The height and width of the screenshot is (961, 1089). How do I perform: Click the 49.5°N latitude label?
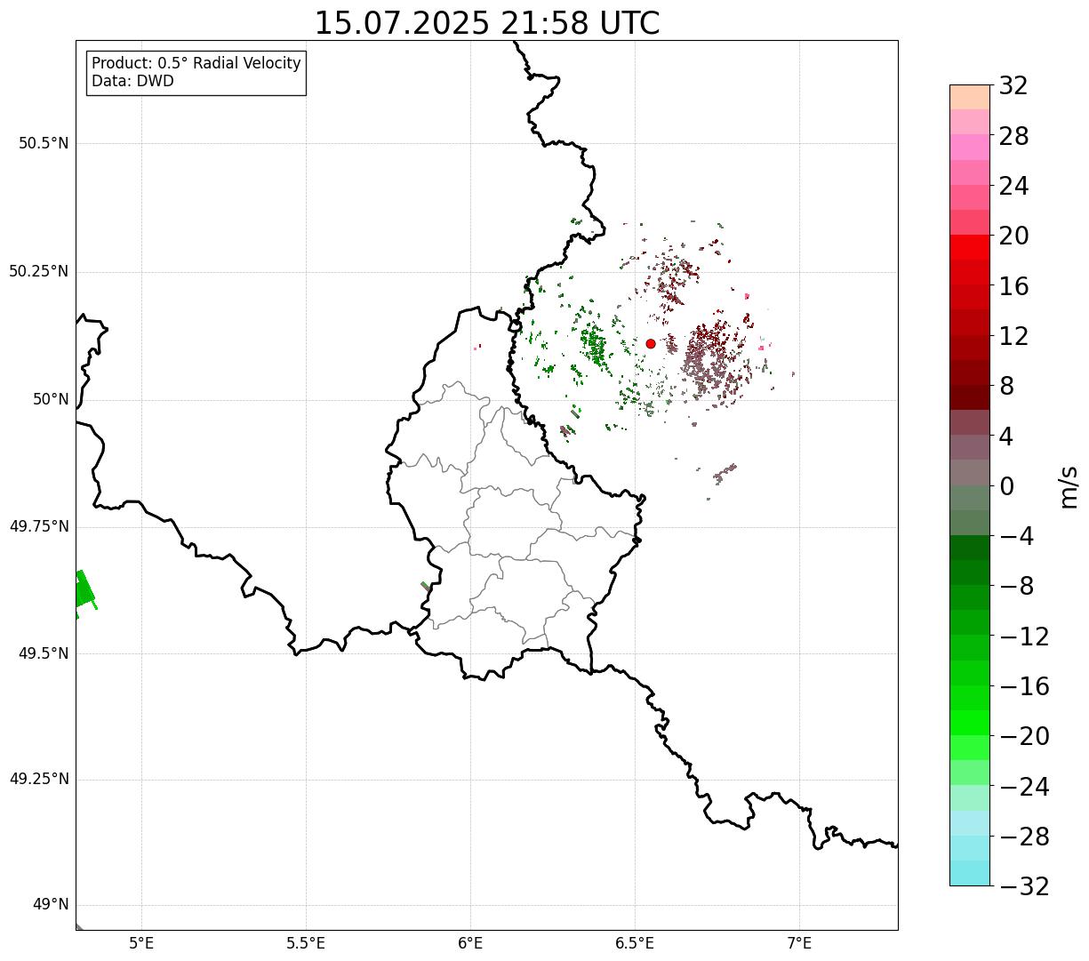coord(44,653)
